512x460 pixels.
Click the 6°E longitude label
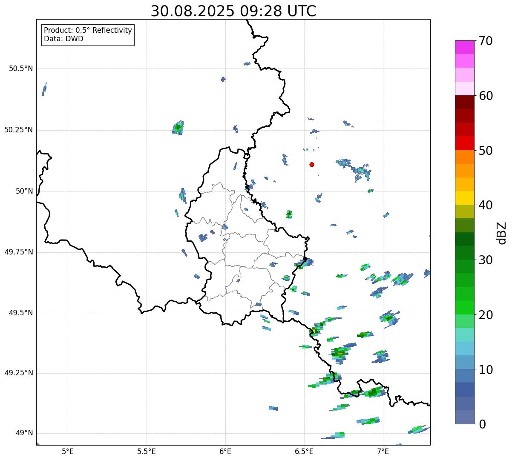click(225, 451)
